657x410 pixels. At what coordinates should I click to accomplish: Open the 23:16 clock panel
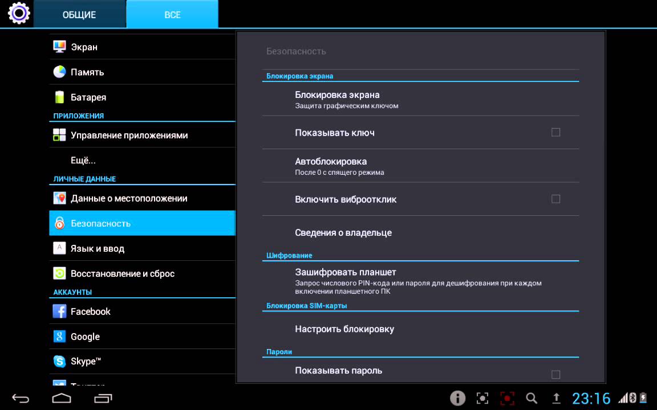(591, 398)
